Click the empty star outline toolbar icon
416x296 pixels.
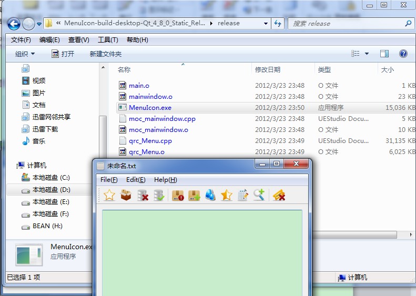[x=109, y=196]
